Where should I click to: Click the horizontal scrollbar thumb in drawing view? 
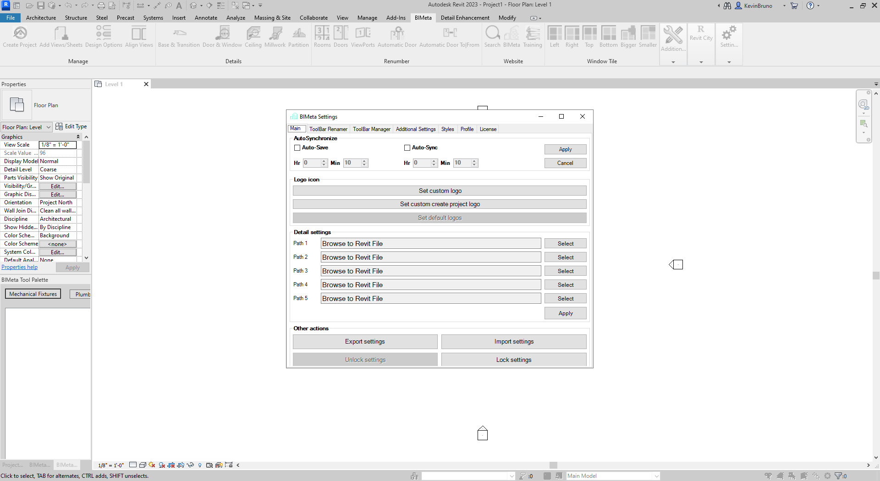point(553,465)
